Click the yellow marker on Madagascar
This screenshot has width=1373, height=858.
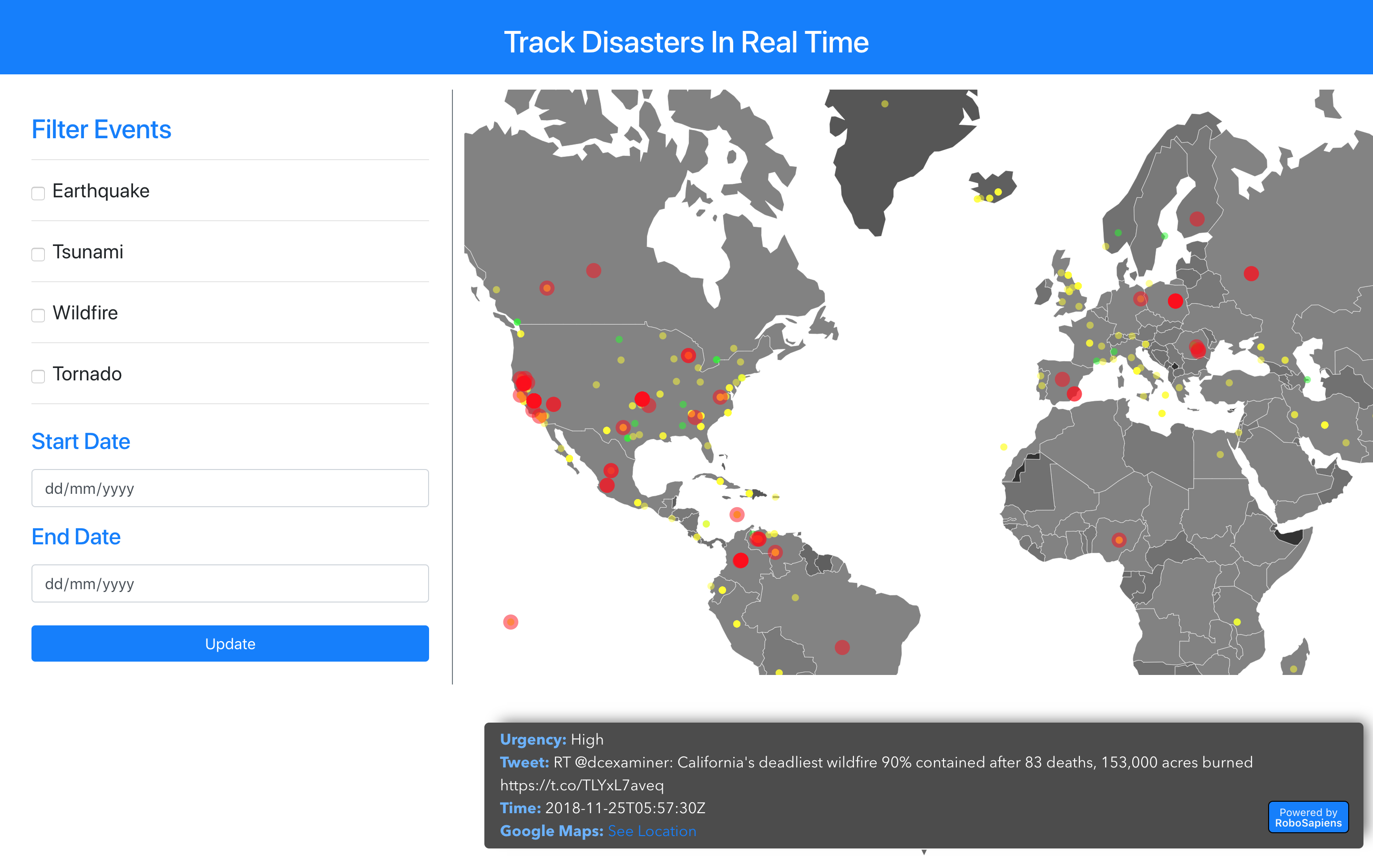[1293, 669]
